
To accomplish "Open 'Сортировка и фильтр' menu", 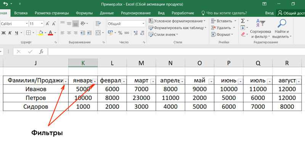I will click(260, 28).
